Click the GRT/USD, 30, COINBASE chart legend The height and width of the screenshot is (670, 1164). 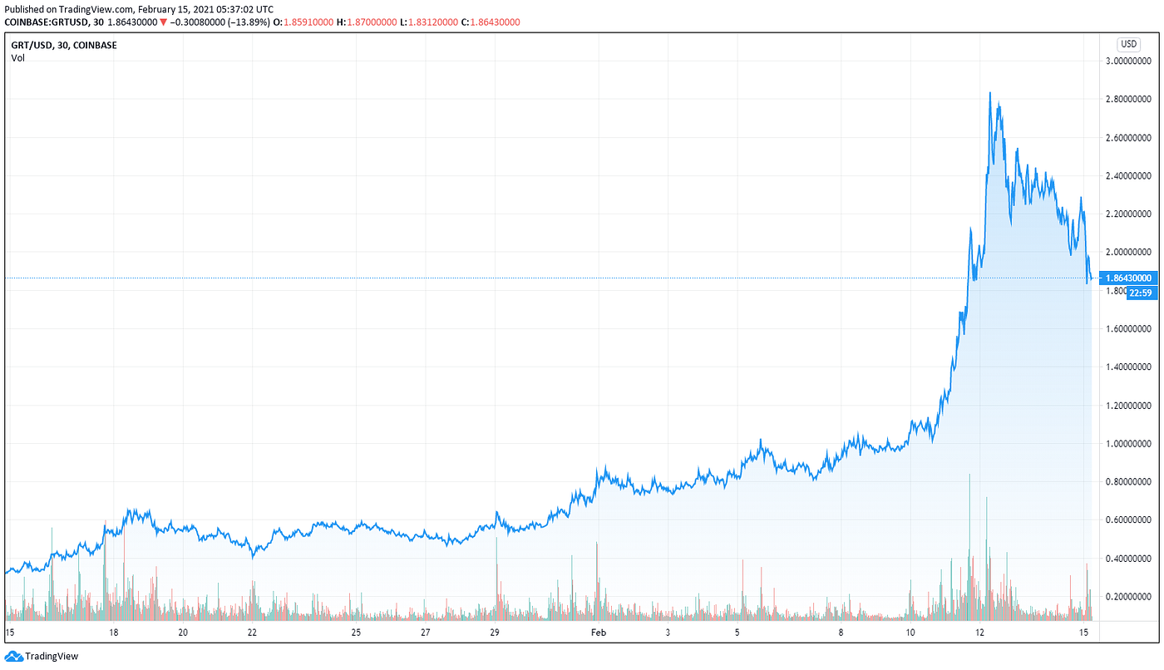(63, 44)
